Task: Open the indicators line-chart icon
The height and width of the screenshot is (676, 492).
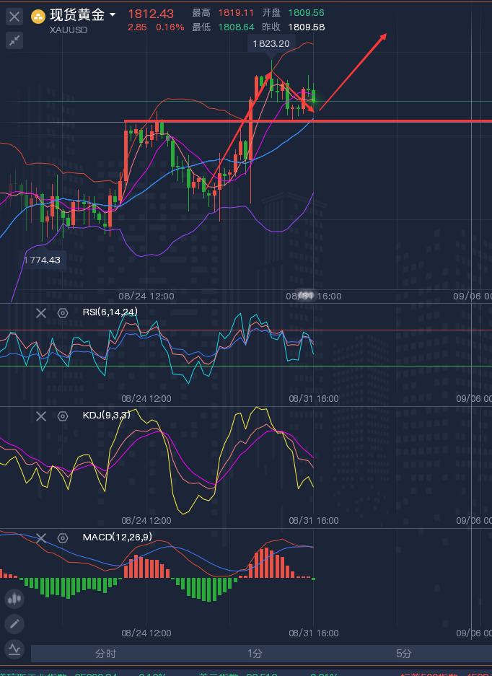Action: tap(14, 648)
